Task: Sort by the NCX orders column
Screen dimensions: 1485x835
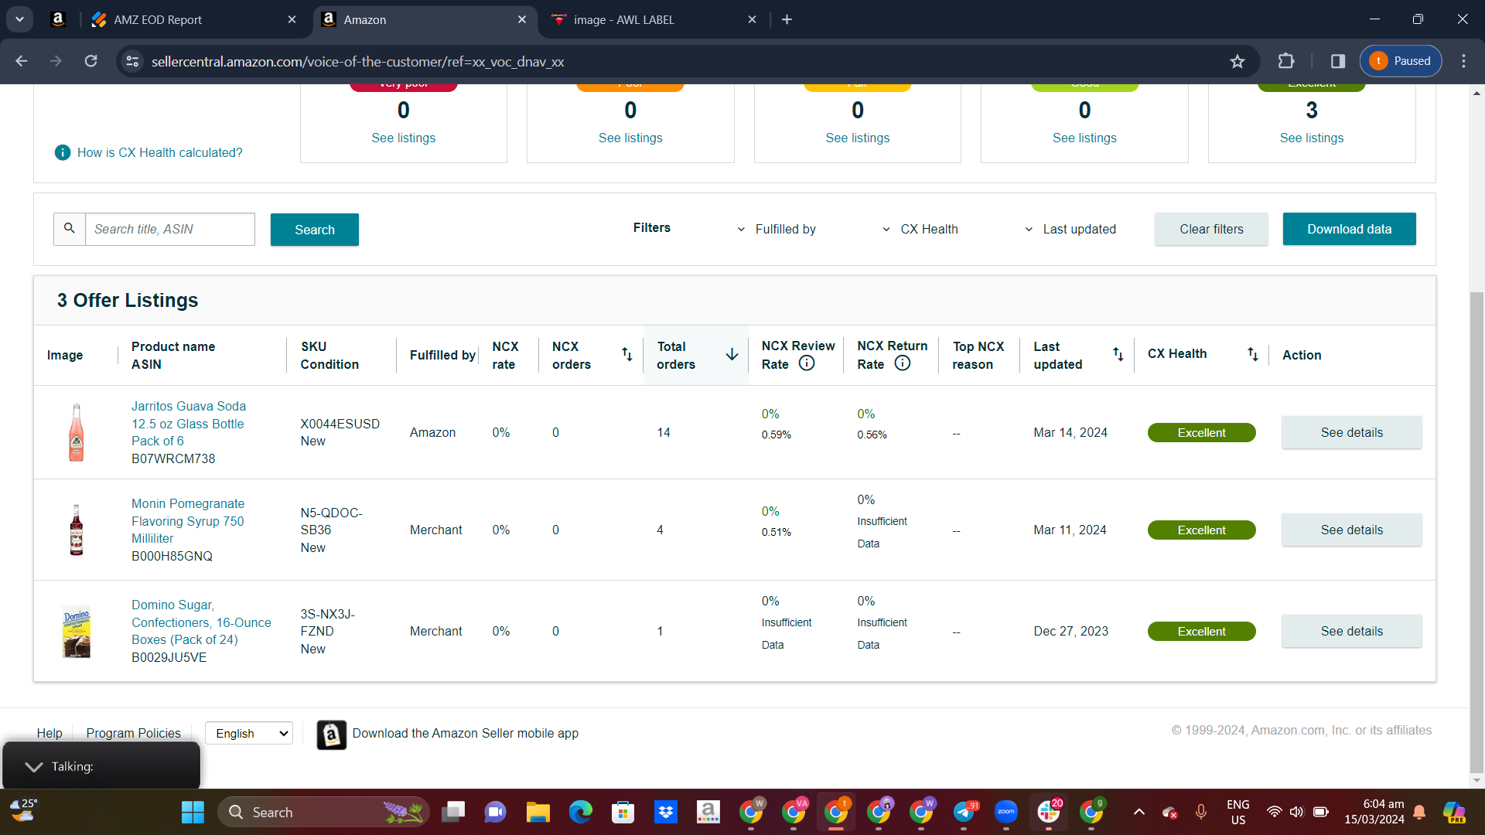Action: tap(627, 355)
